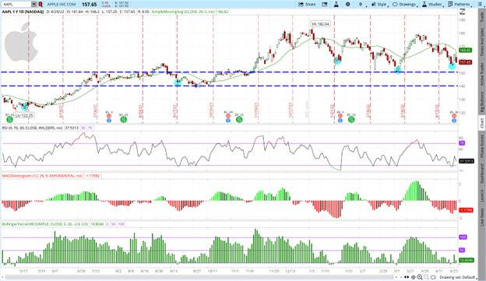Open the Active Trader side tab
Viewport: 486px width, 281px height.
click(482, 74)
